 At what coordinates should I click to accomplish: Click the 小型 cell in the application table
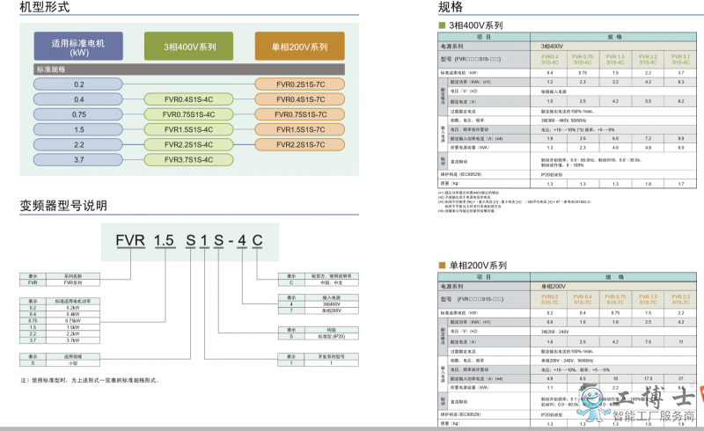click(73, 362)
